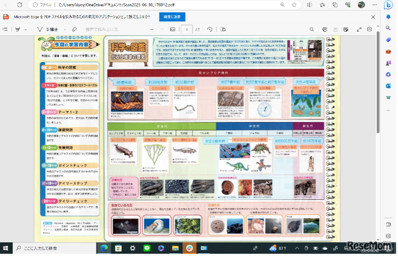Zoom in with the plus icon
The height and width of the screenshot is (256, 398).
coord(162,29)
